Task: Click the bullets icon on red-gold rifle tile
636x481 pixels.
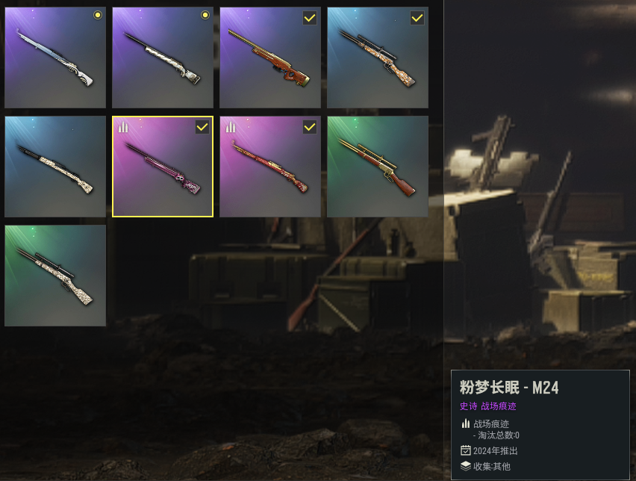Action: pos(231,128)
